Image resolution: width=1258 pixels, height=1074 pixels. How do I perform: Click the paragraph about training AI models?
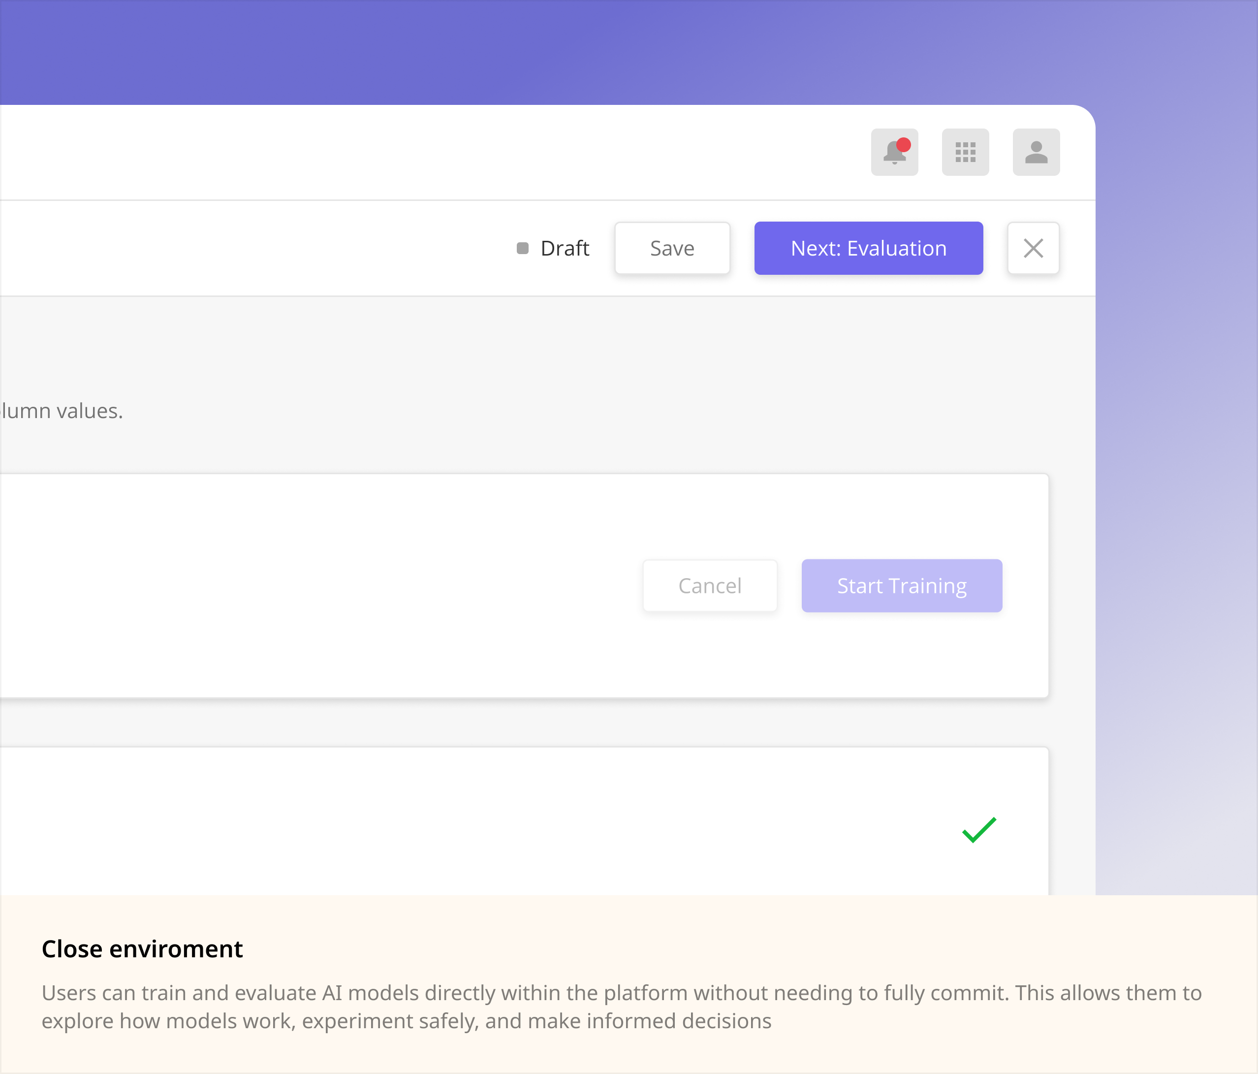622,1007
